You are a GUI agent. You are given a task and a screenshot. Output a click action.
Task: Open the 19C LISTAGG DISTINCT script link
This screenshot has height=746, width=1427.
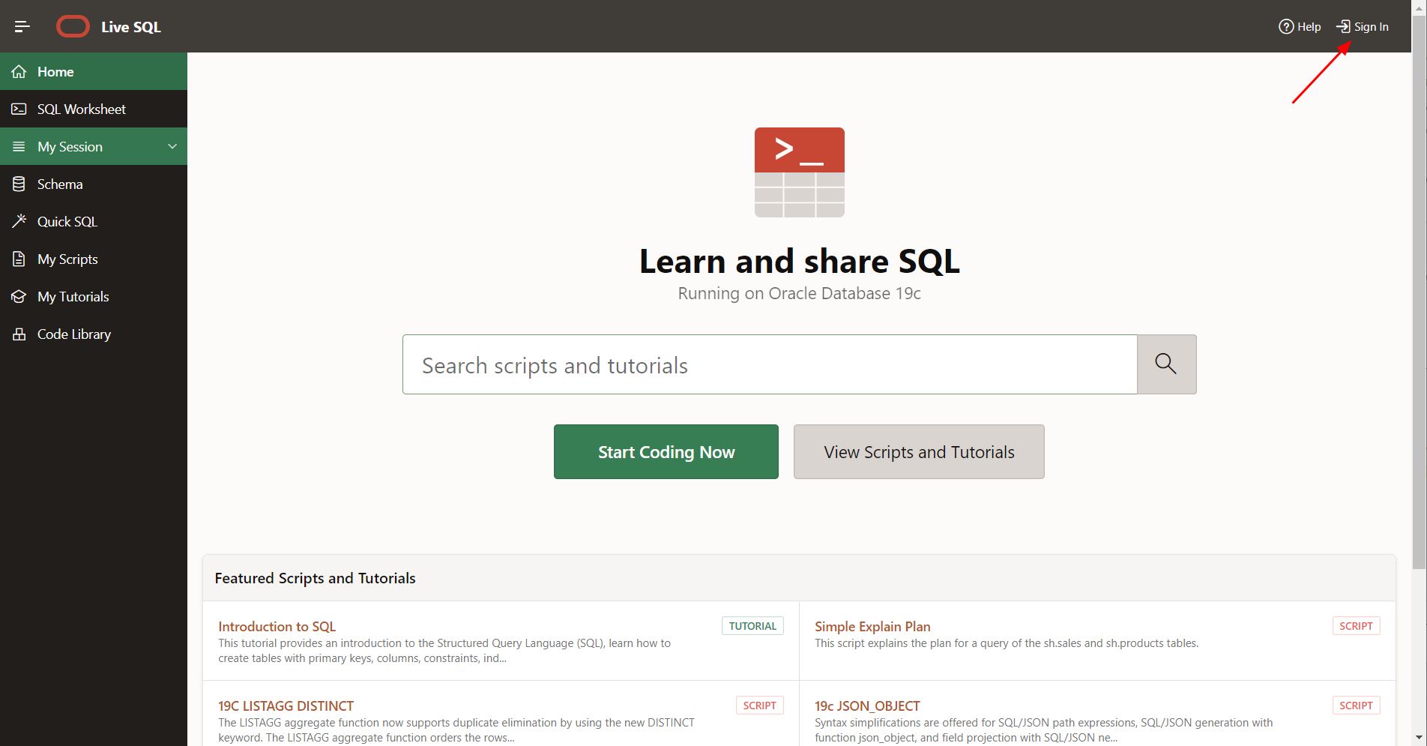point(286,706)
